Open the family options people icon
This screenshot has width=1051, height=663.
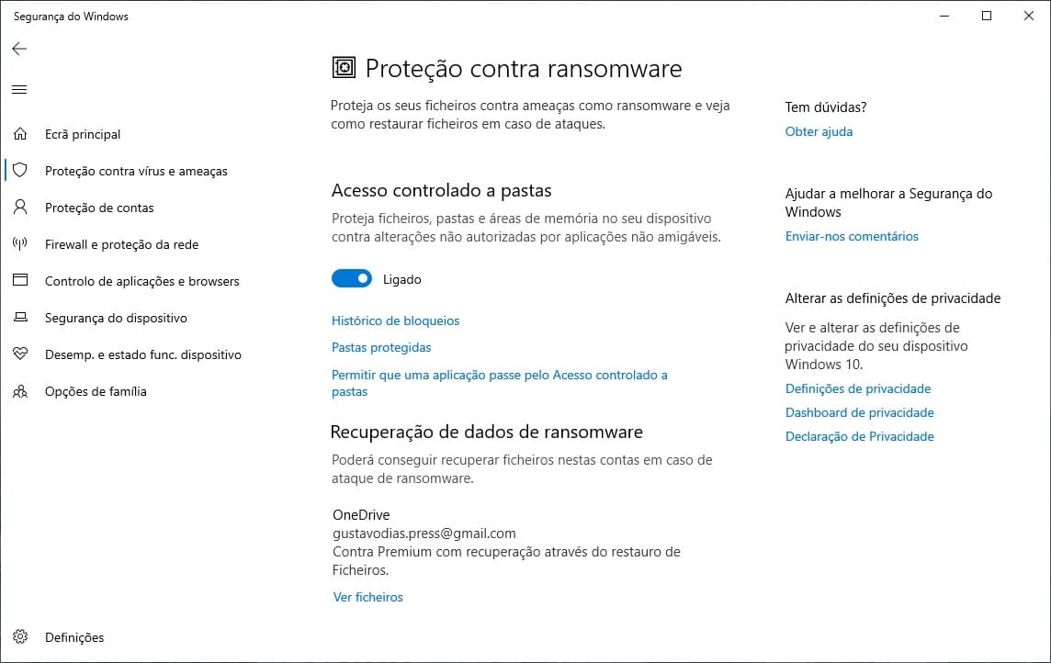coord(20,391)
